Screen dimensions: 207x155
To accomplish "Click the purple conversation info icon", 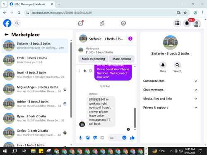I will click(x=130, y=38).
